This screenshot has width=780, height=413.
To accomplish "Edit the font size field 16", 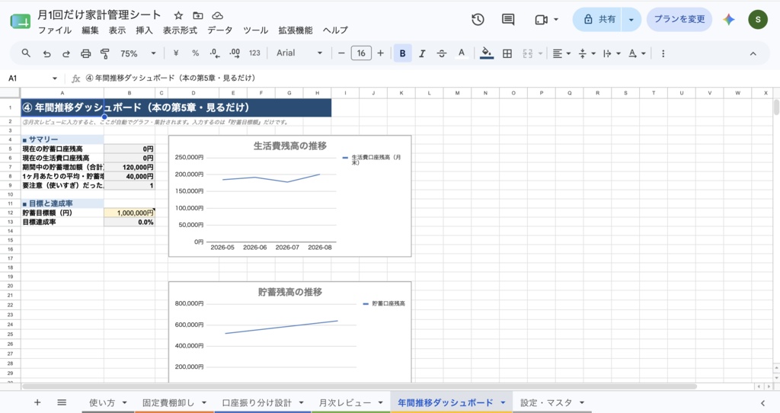I will 361,53.
